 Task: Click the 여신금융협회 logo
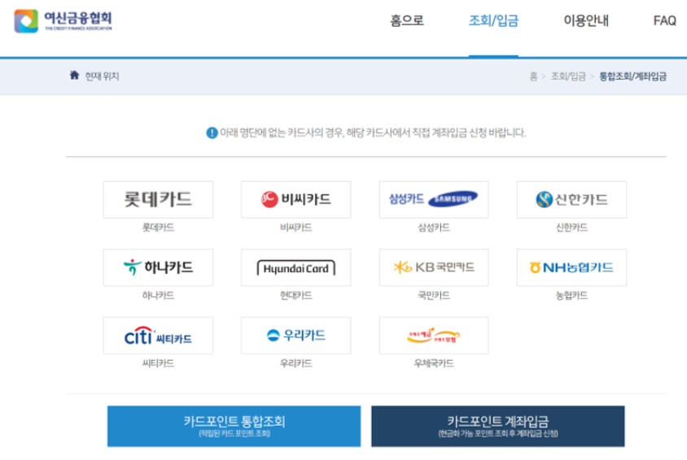click(x=63, y=20)
